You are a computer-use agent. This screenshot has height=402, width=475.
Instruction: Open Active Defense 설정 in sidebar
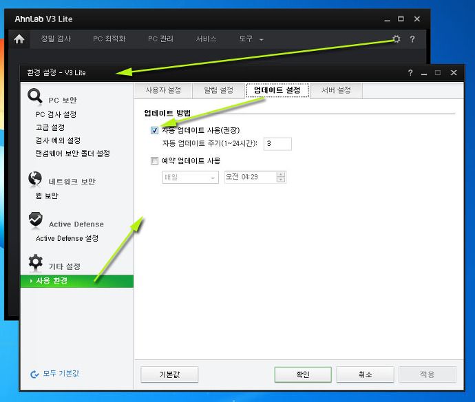point(67,238)
